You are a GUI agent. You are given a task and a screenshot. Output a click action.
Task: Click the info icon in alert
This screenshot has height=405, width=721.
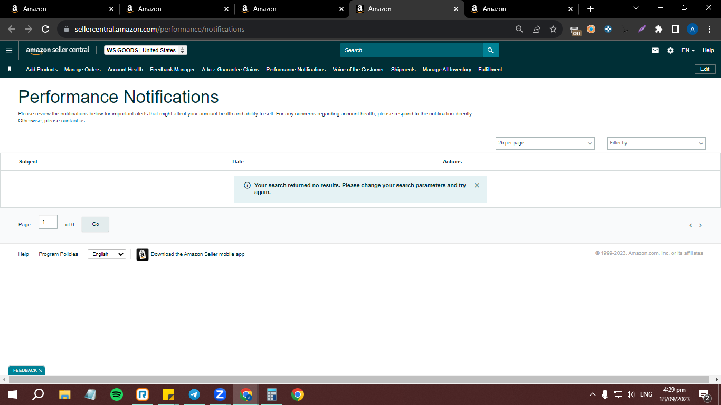pyautogui.click(x=247, y=185)
